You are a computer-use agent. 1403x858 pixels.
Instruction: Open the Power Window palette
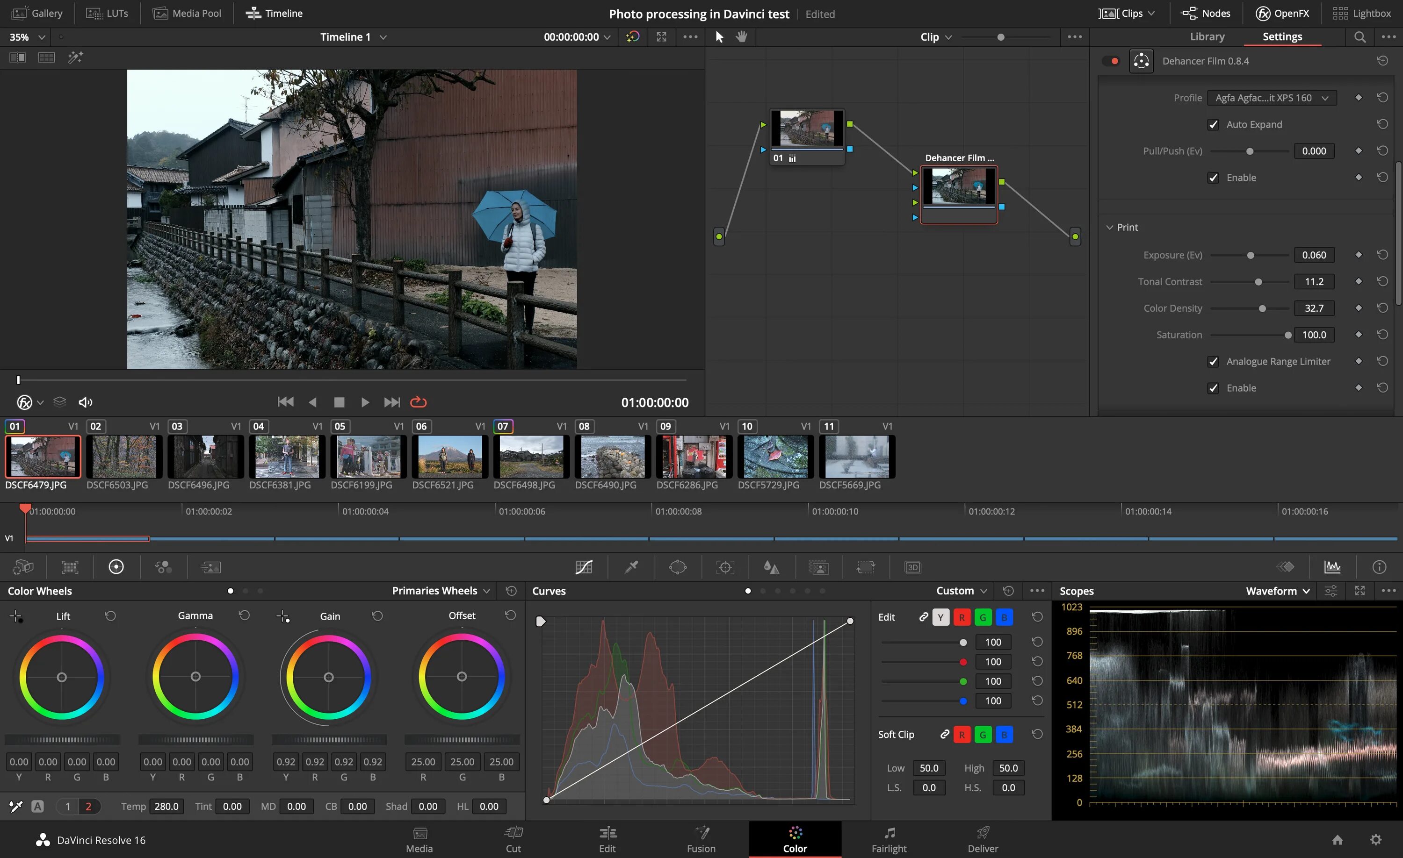click(x=678, y=567)
